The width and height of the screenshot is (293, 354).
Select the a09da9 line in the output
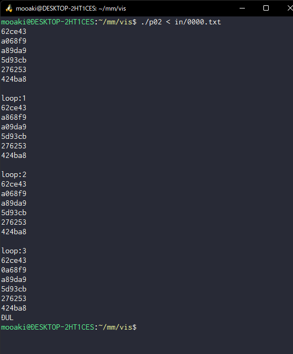(x=14, y=127)
